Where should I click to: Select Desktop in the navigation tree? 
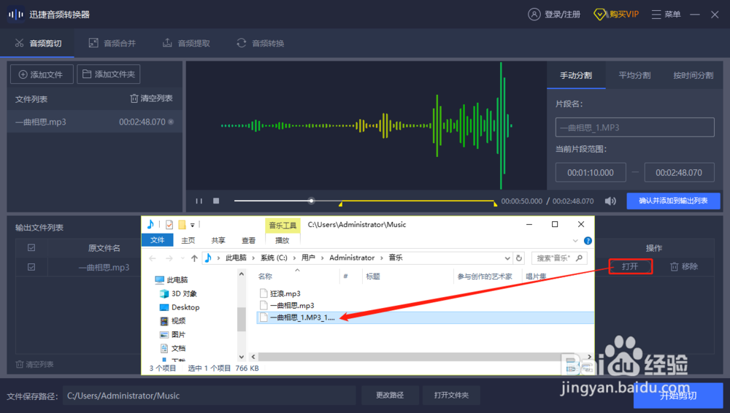click(x=180, y=307)
